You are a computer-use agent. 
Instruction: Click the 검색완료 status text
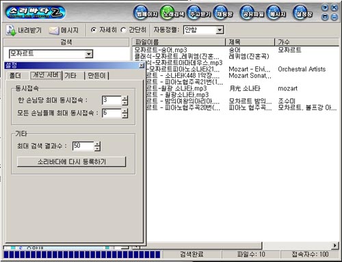click(192, 254)
